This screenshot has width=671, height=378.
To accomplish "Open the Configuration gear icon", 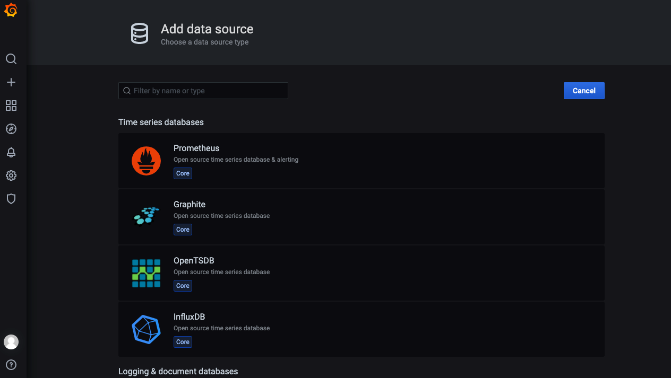I will pos(11,175).
